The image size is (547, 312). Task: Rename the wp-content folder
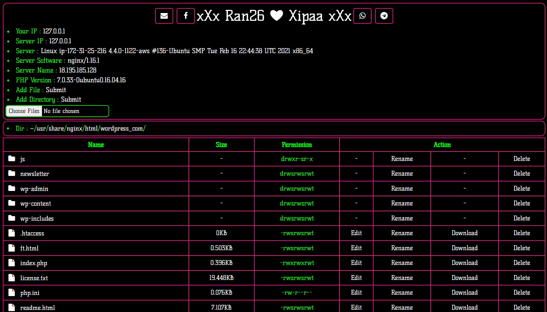point(402,203)
